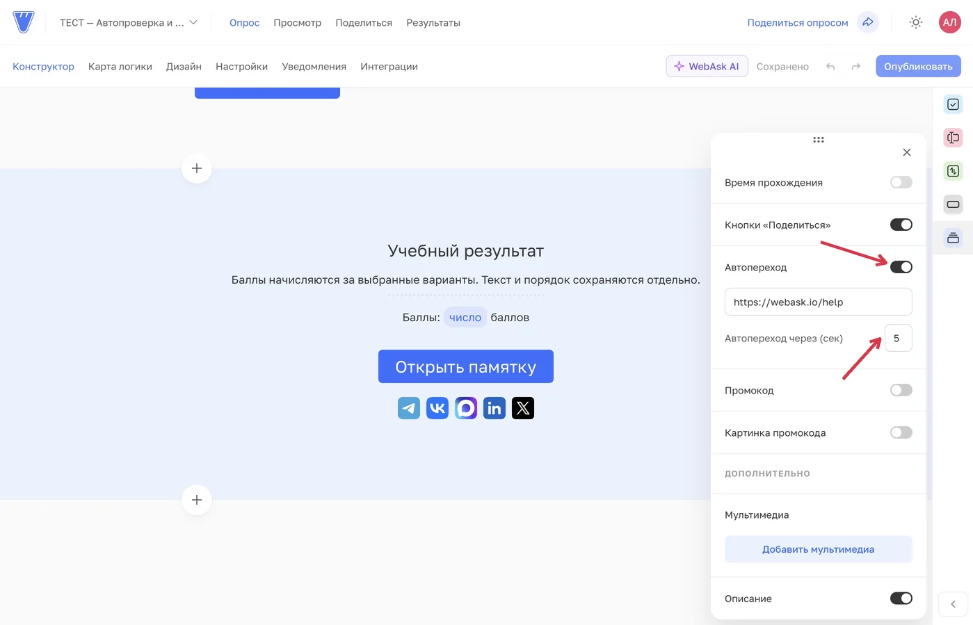Click Добавить мультимедиа button
973x625 pixels.
(x=819, y=549)
